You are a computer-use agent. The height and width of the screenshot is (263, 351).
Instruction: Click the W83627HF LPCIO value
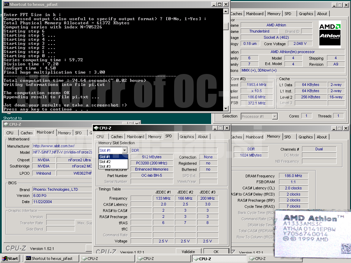tap(74, 173)
